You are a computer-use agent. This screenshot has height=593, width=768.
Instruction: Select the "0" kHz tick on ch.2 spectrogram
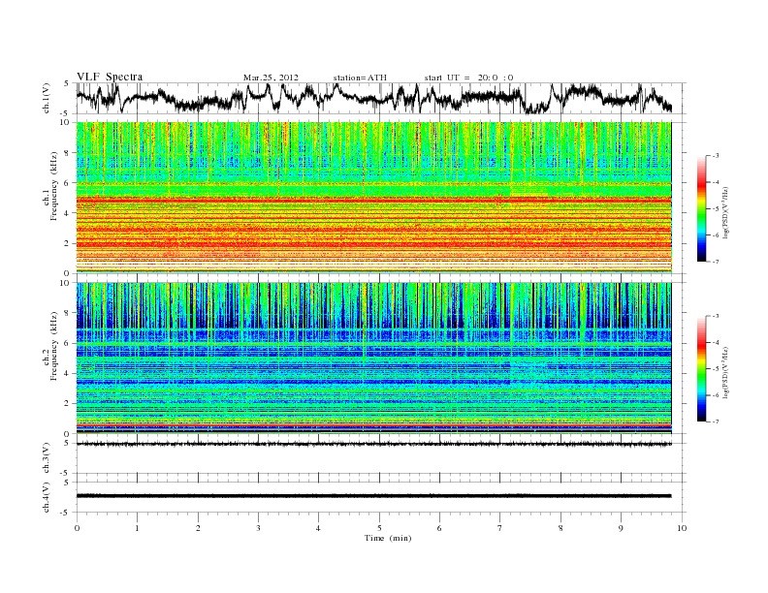pyautogui.click(x=69, y=434)
